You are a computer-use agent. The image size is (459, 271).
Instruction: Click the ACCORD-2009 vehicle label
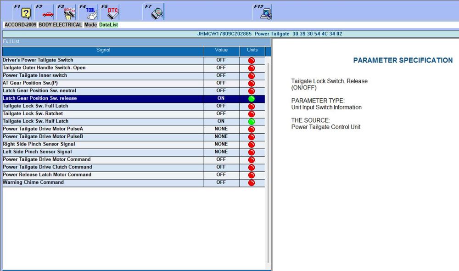[20, 25]
